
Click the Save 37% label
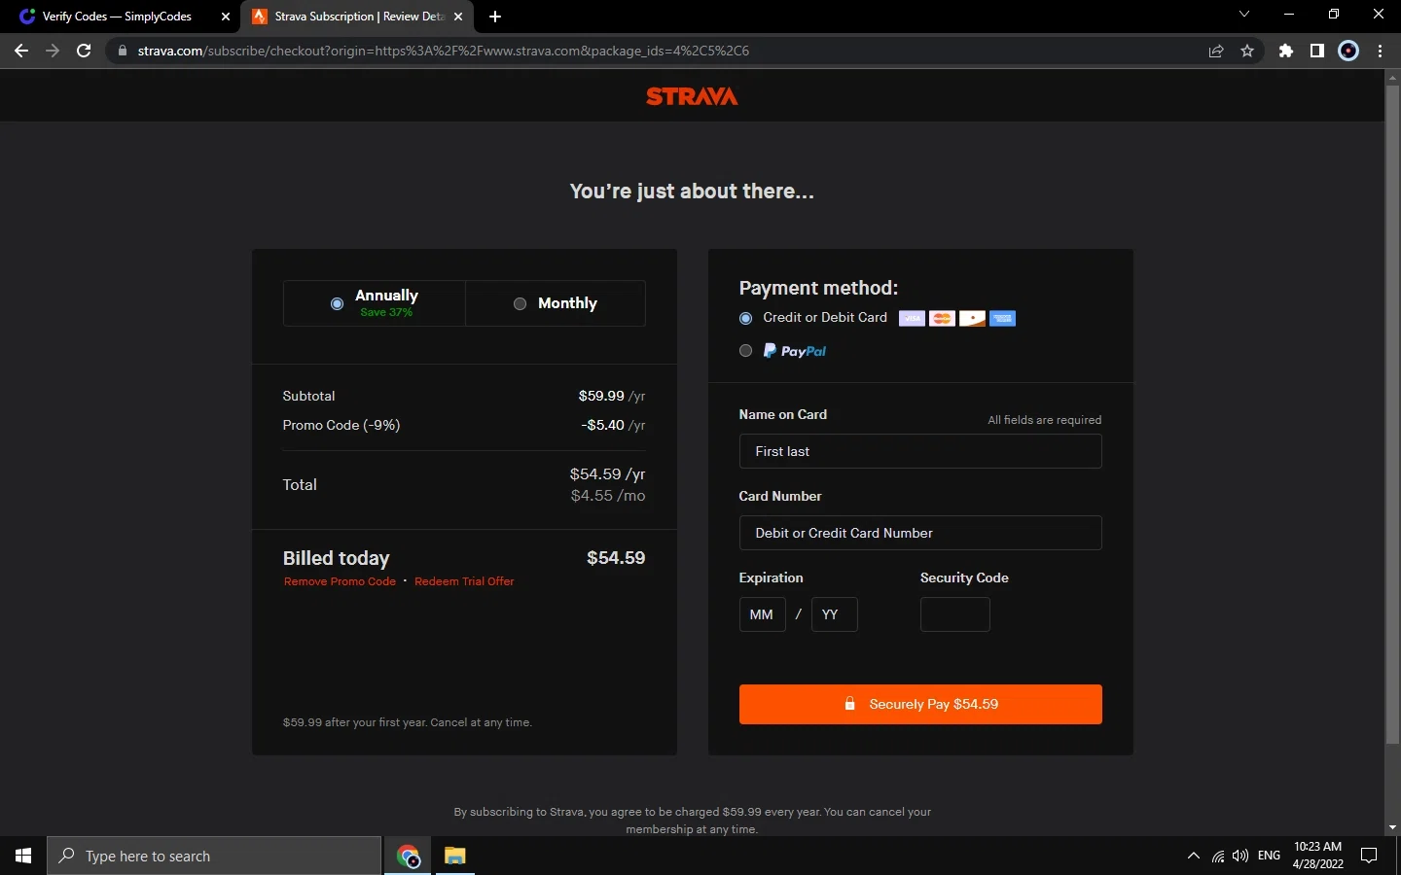pyautogui.click(x=386, y=312)
